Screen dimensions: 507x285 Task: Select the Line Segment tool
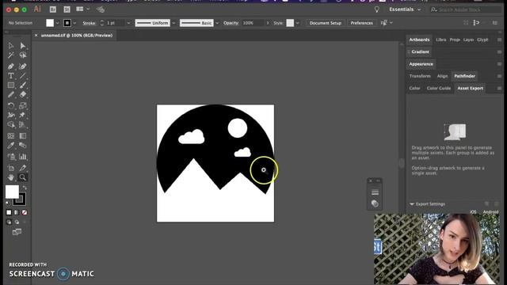[x=23, y=76]
